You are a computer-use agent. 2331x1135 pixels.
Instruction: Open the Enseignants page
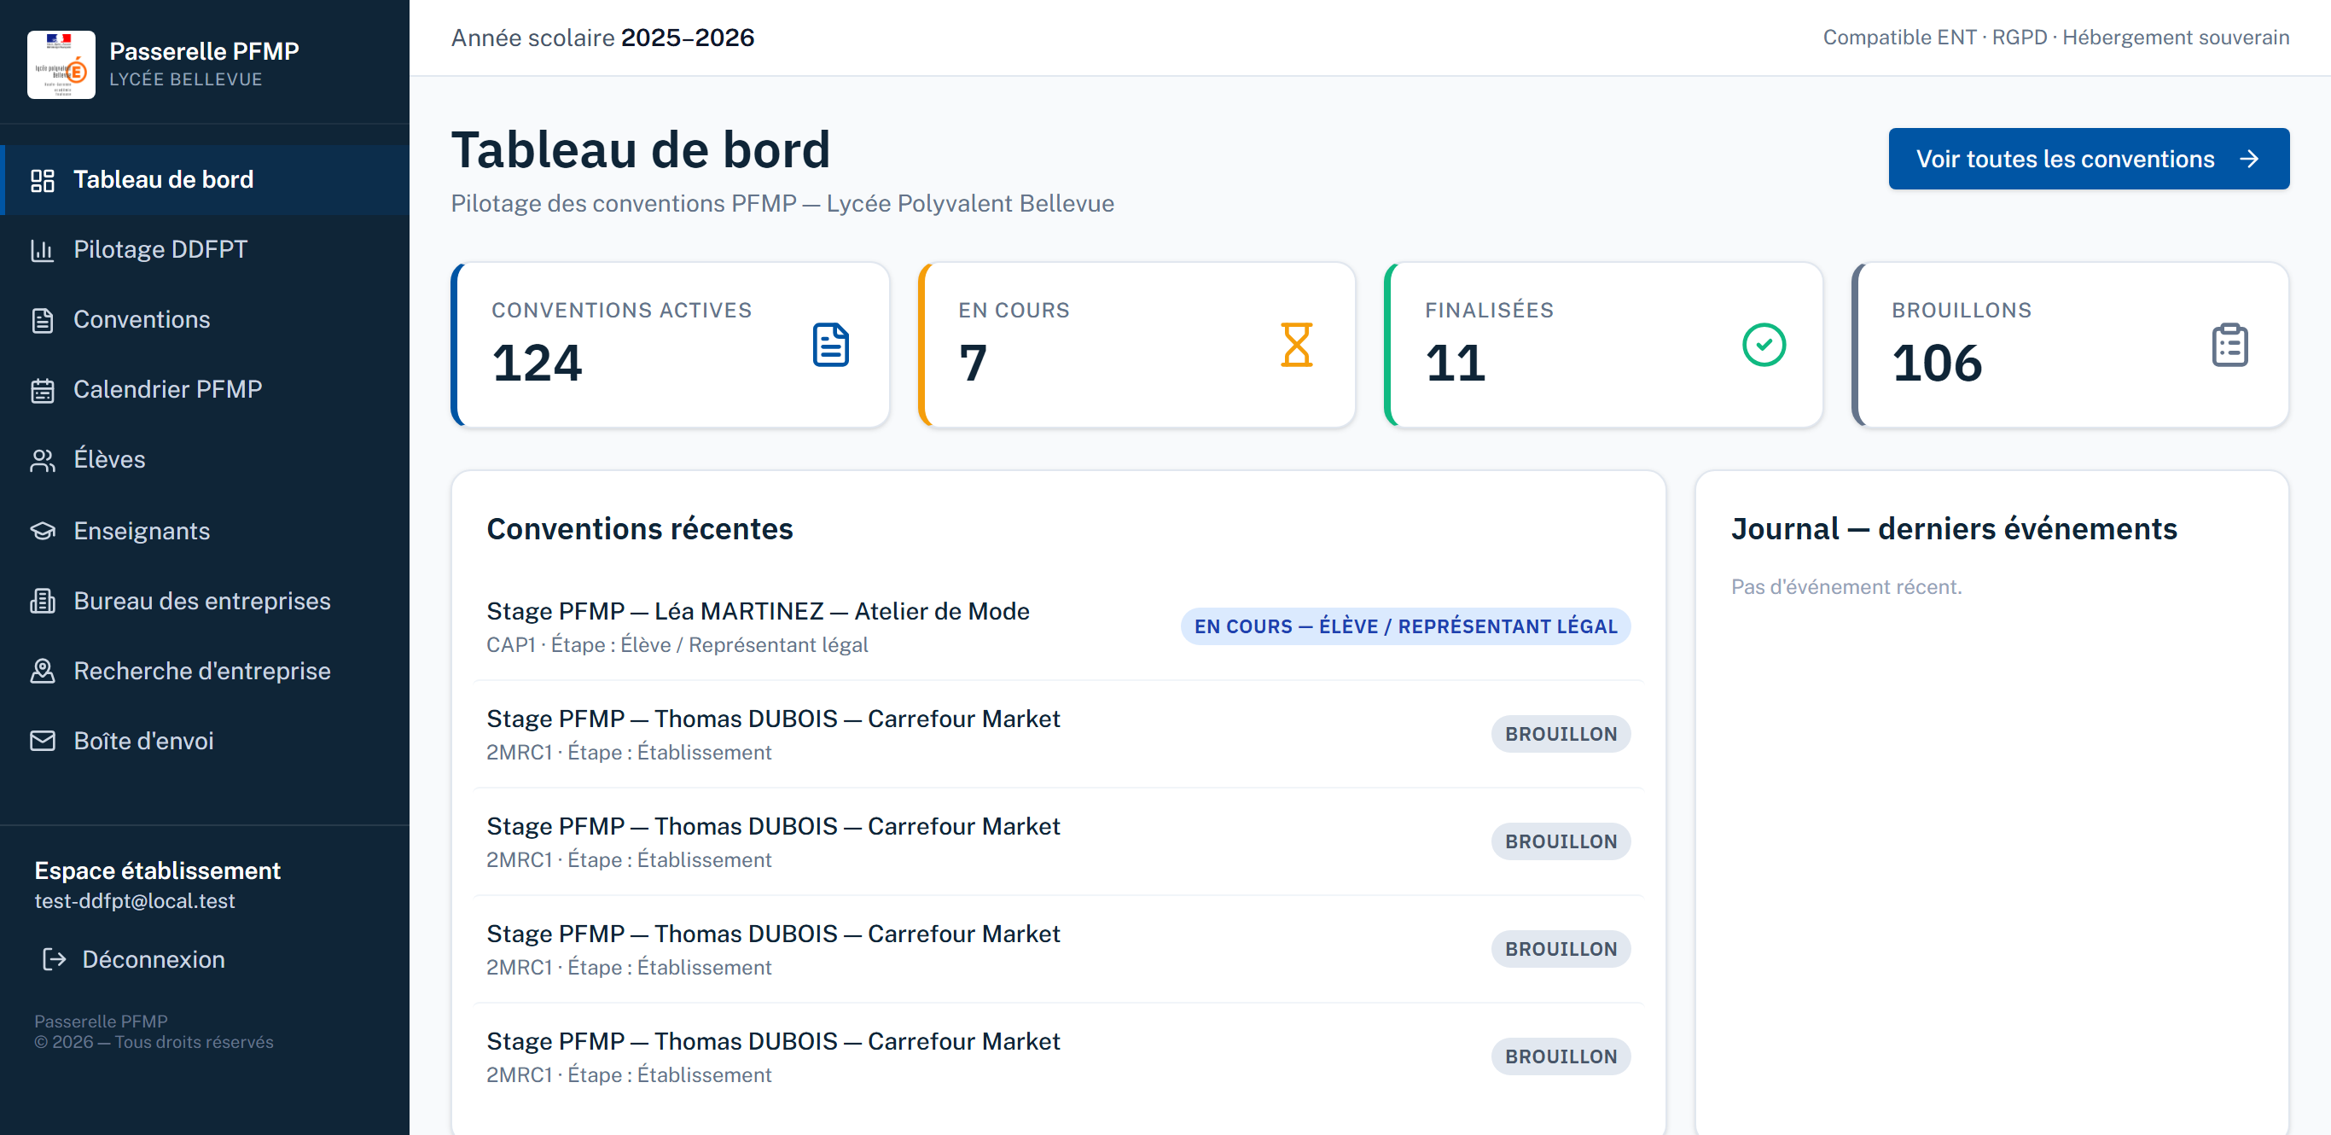pyautogui.click(x=206, y=531)
